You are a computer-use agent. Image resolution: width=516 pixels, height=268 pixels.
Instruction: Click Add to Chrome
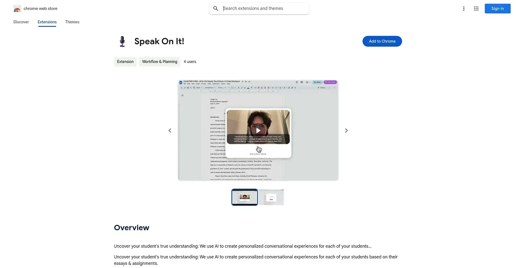click(382, 41)
